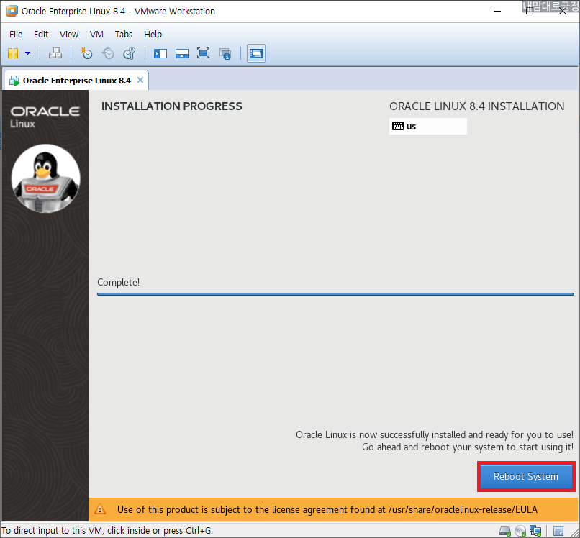This screenshot has height=538, width=580.
Task: Click the CD/DVD drive status icon
Action: (x=520, y=531)
